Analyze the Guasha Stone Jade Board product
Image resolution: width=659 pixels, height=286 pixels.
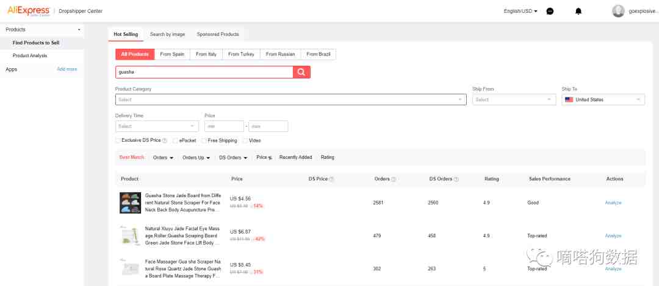613,203
